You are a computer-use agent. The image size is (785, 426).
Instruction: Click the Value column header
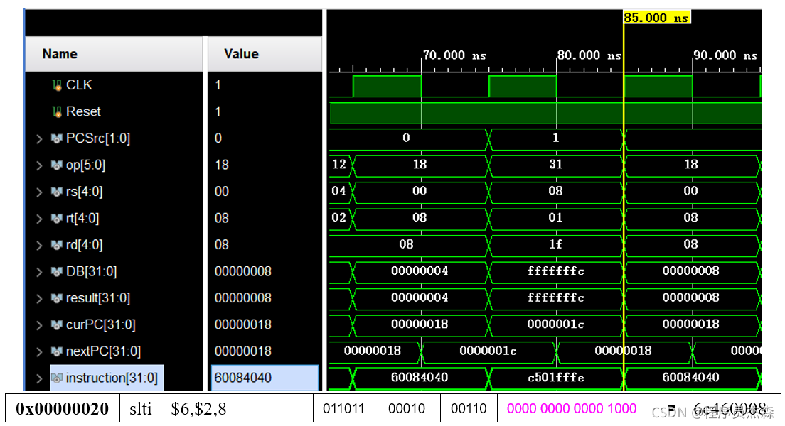(265, 54)
